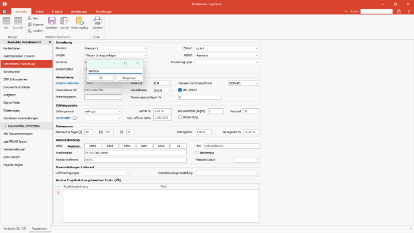
Task: Click the IBAN Kopieren button
Action: click(75, 146)
